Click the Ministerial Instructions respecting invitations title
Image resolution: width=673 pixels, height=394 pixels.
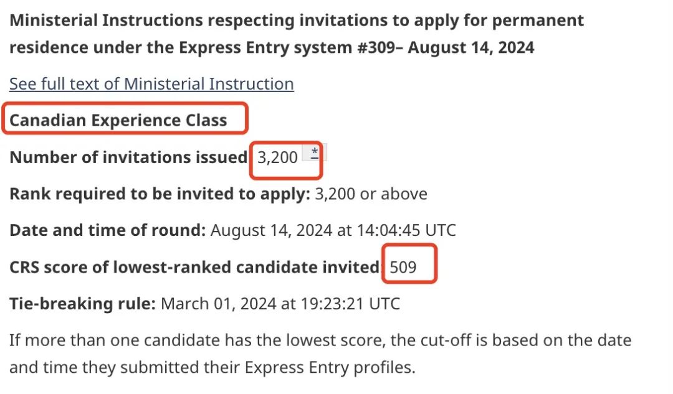click(x=297, y=34)
